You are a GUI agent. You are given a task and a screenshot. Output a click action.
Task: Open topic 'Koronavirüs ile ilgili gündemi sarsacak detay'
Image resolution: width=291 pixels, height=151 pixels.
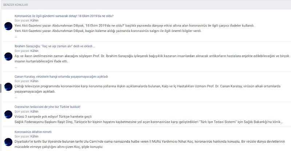64,16
